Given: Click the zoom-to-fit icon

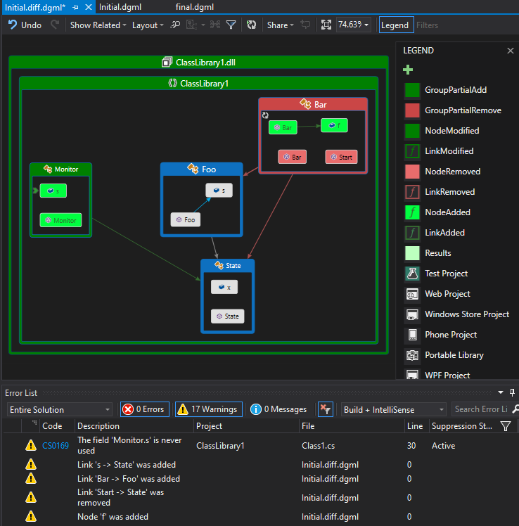Looking at the screenshot, I should [x=326, y=25].
